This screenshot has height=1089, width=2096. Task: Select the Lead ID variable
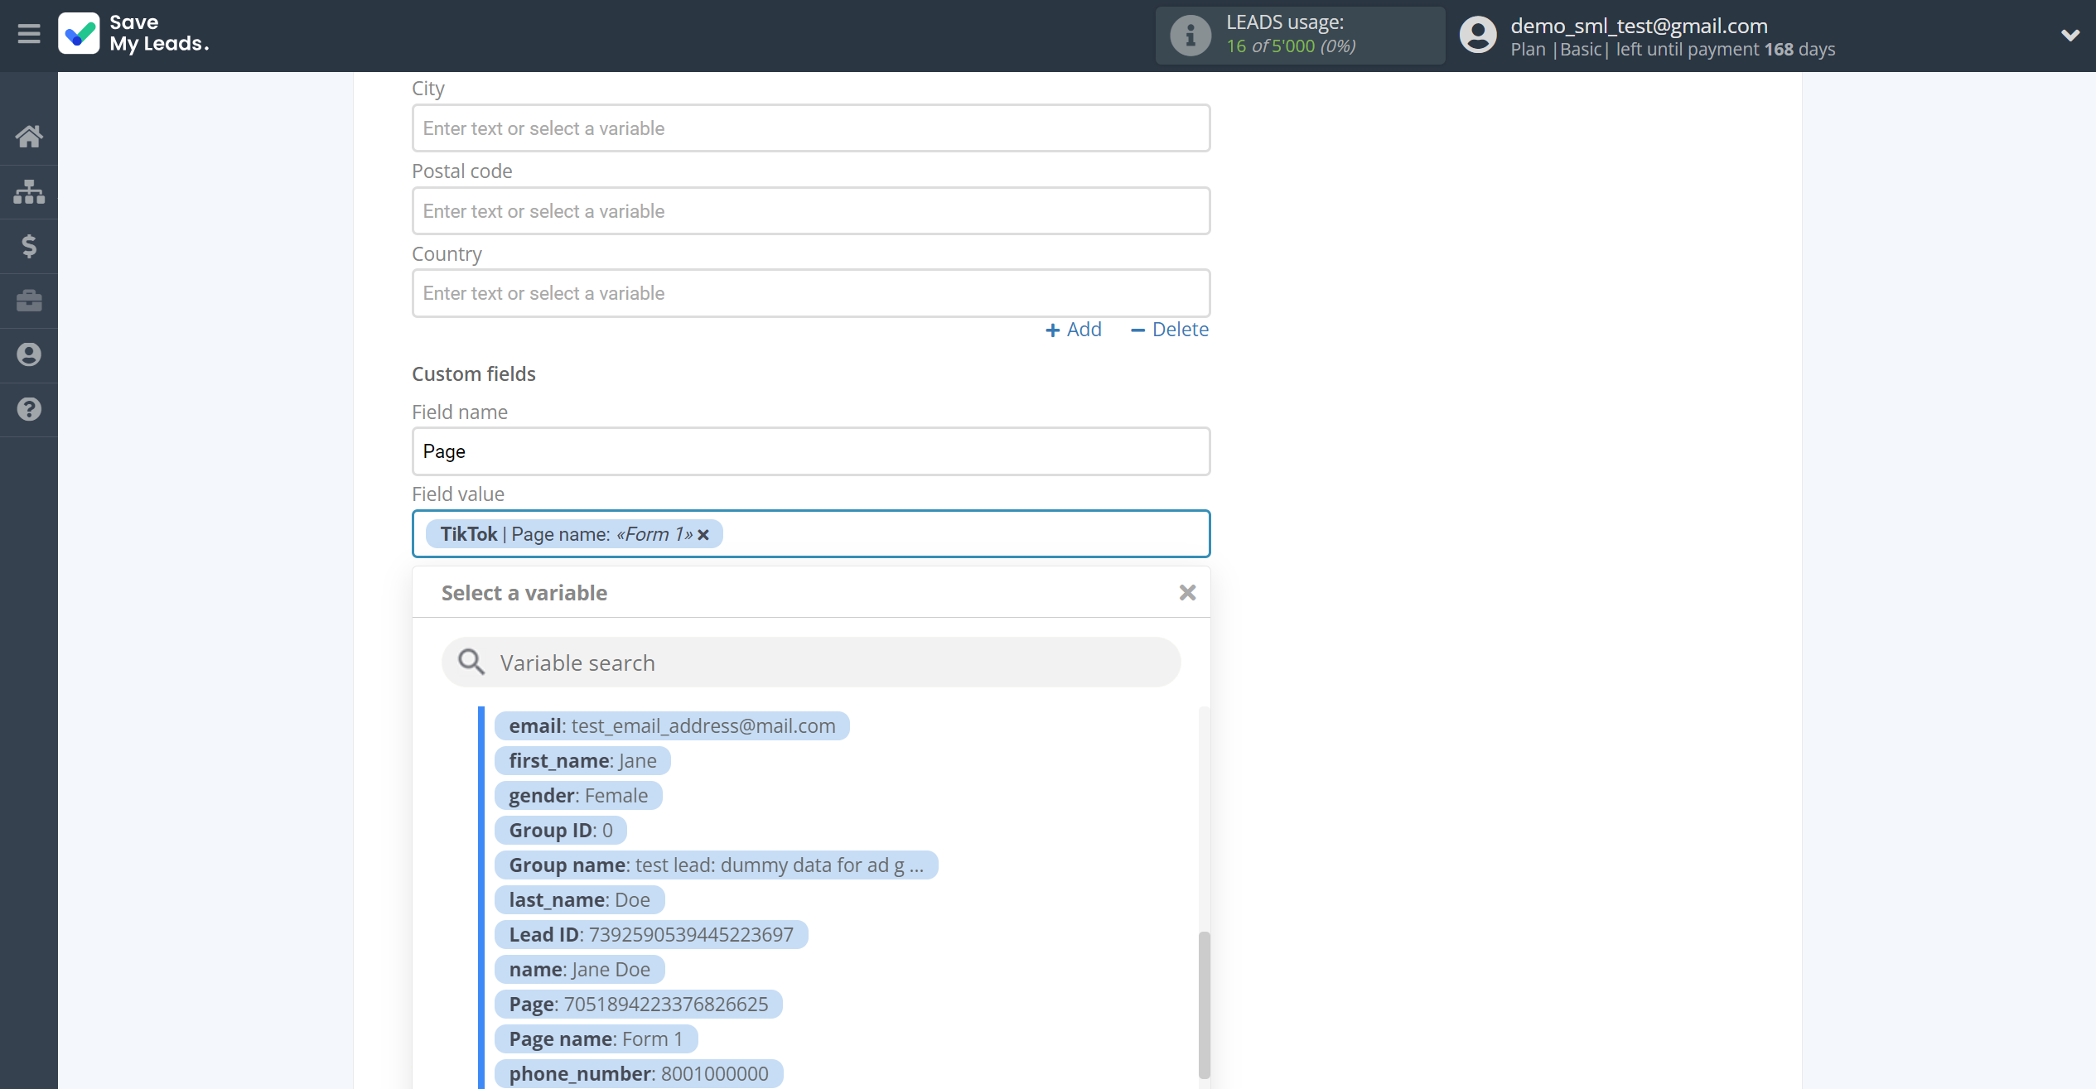tap(651, 935)
